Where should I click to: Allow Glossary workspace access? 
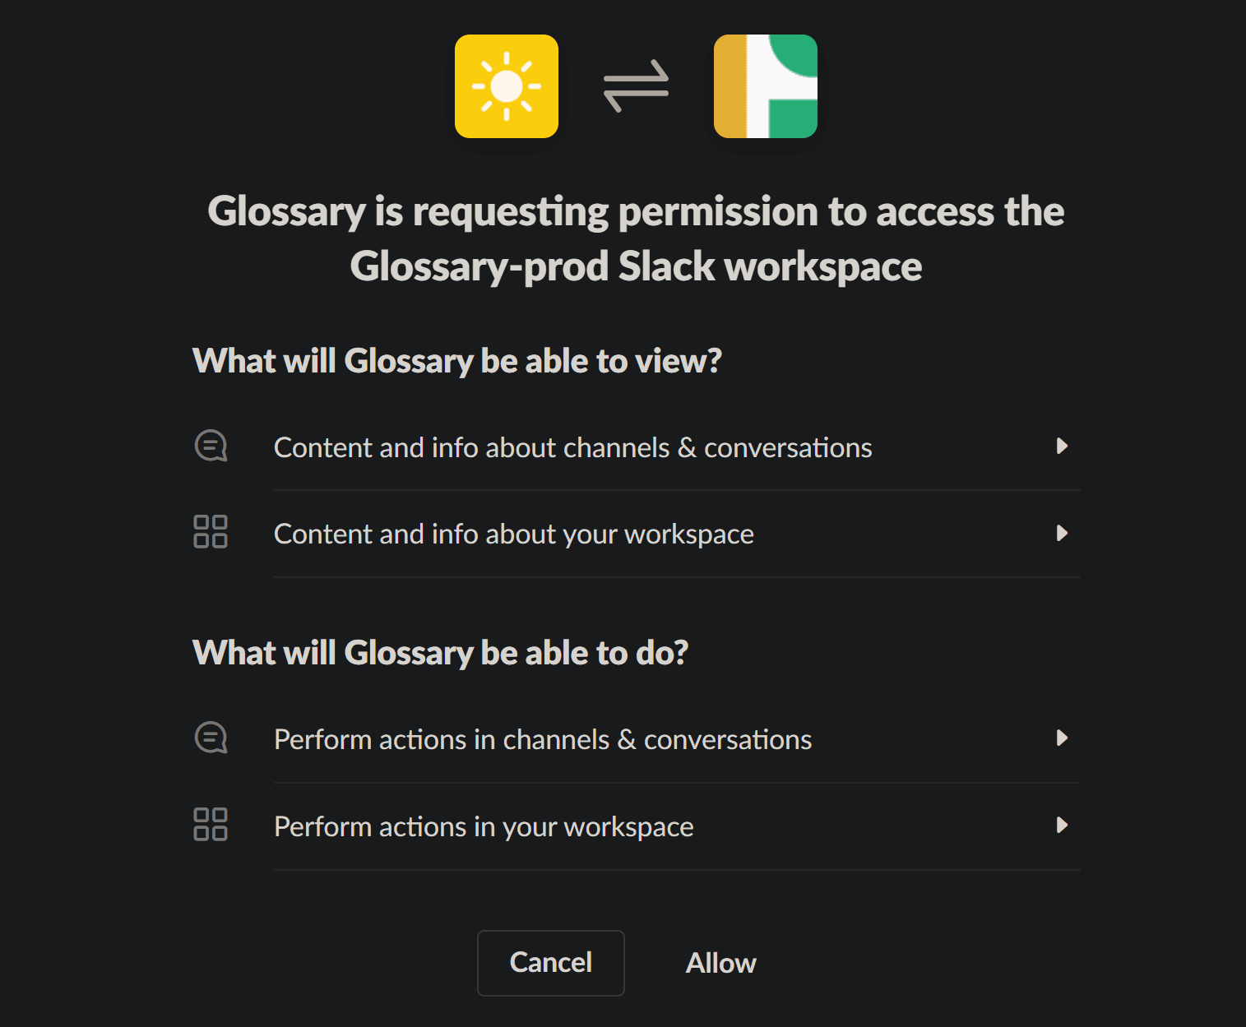720,963
